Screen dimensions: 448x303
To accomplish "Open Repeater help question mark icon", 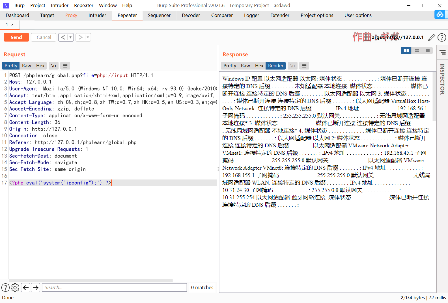I will coord(441,37).
